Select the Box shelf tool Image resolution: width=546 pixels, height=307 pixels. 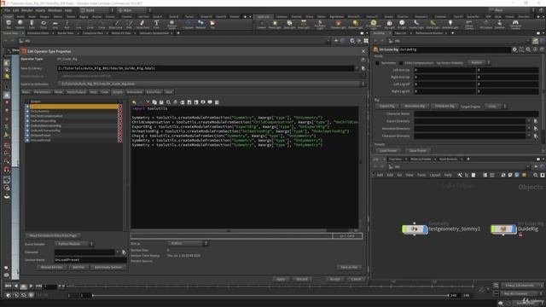[9, 24]
